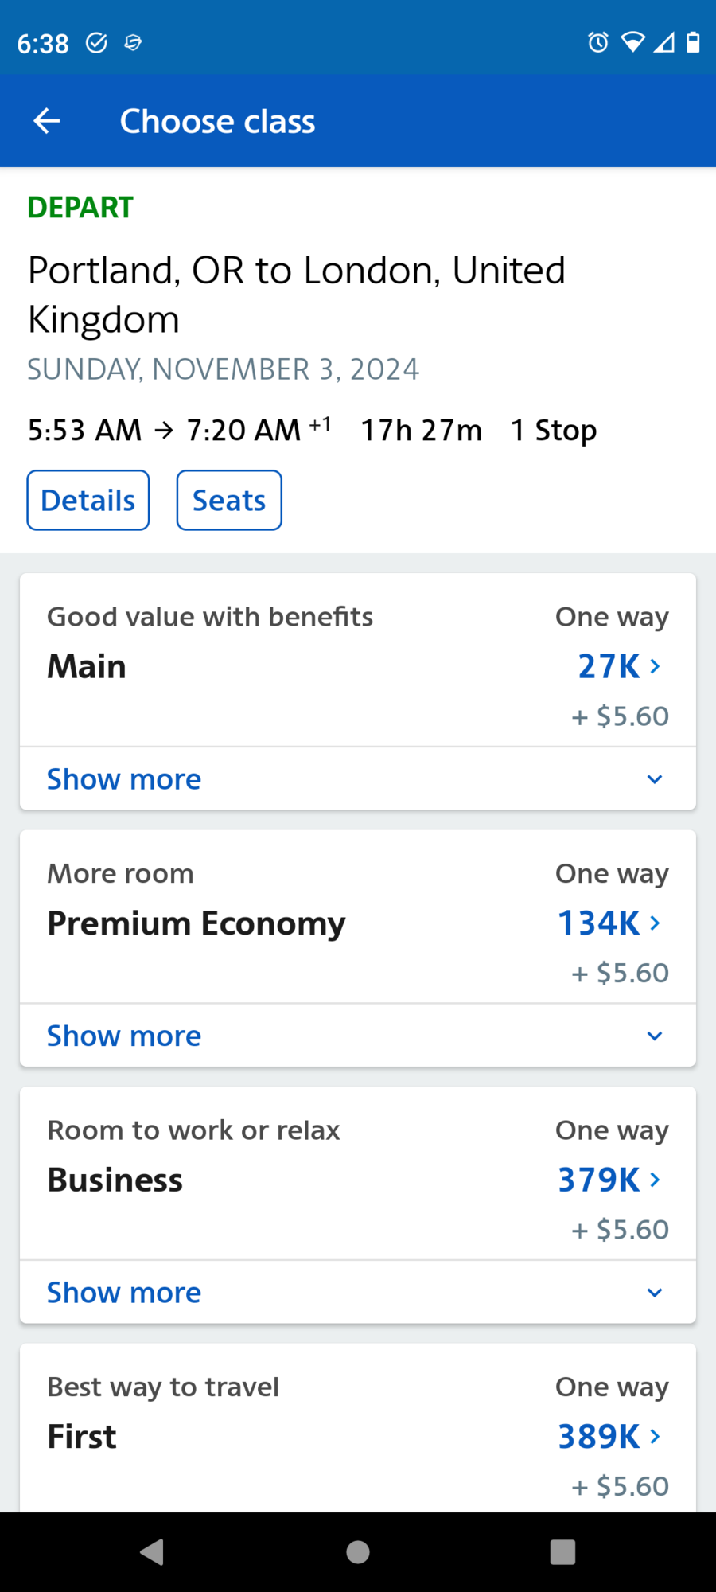Tap the Business class card title
716x1592 pixels.
(115, 1180)
